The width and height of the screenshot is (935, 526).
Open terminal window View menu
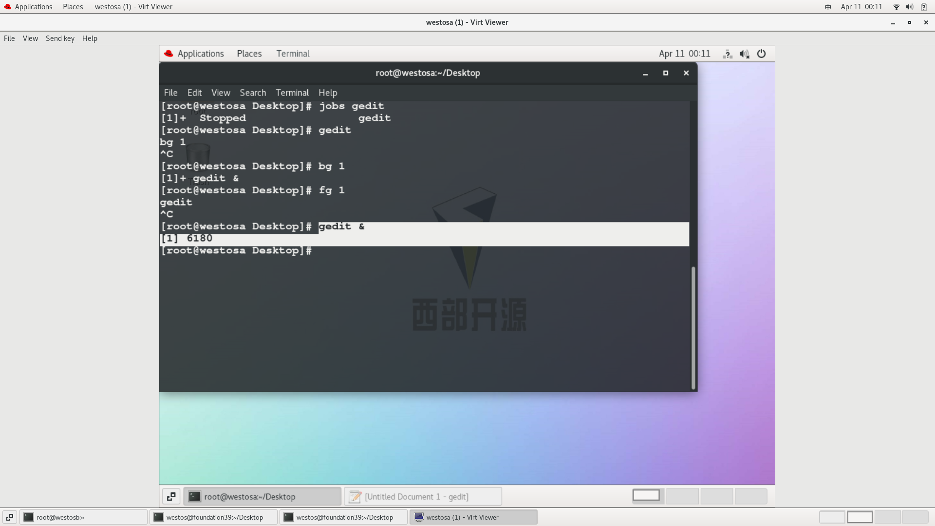221,93
